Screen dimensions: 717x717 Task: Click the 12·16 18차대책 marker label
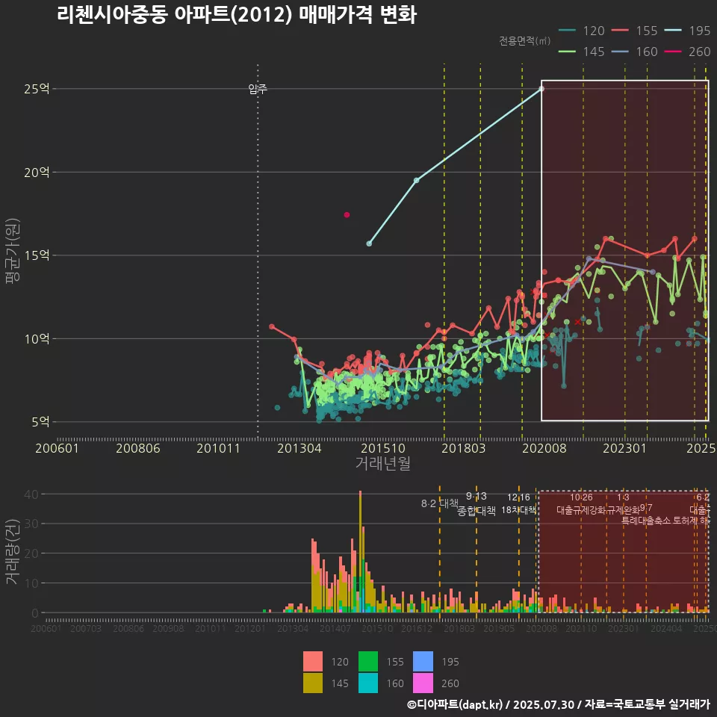518,503
